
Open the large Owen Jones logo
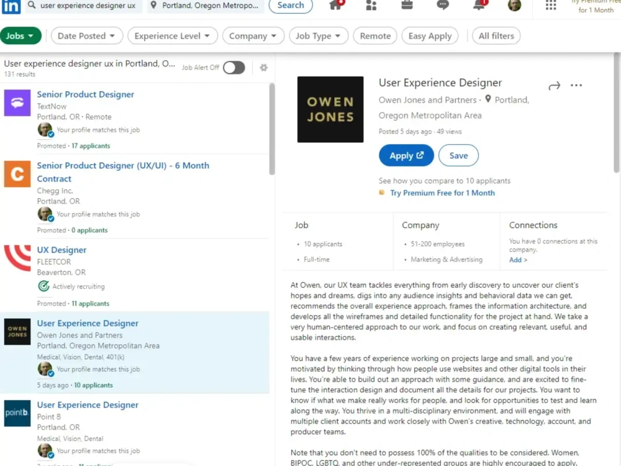(x=330, y=109)
